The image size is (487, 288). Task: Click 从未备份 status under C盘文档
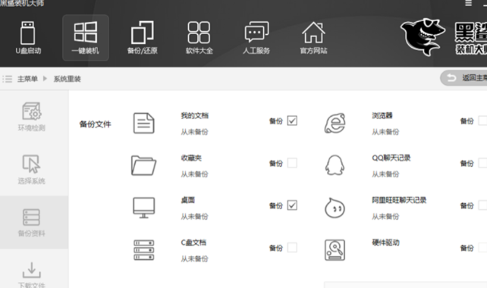pos(195,258)
